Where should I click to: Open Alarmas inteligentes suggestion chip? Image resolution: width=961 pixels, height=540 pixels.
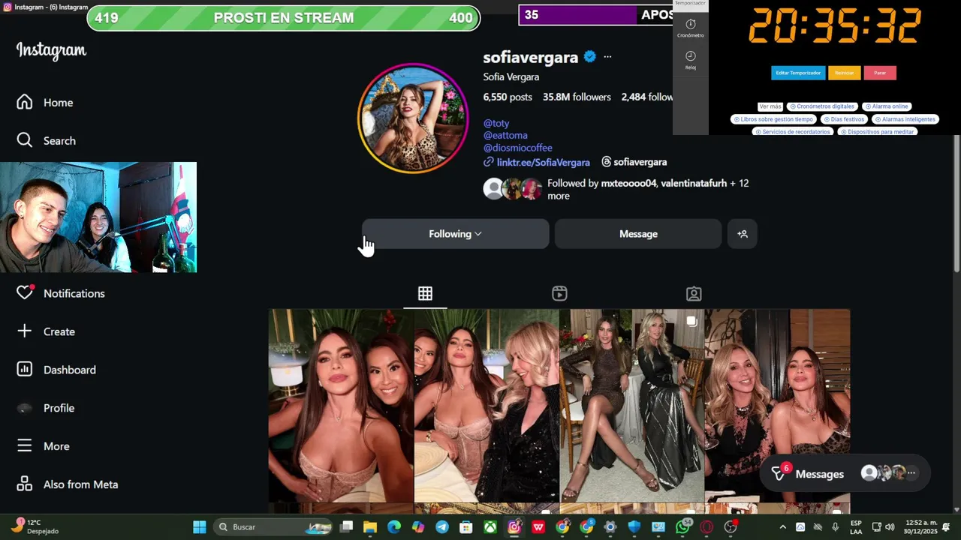[x=905, y=119]
